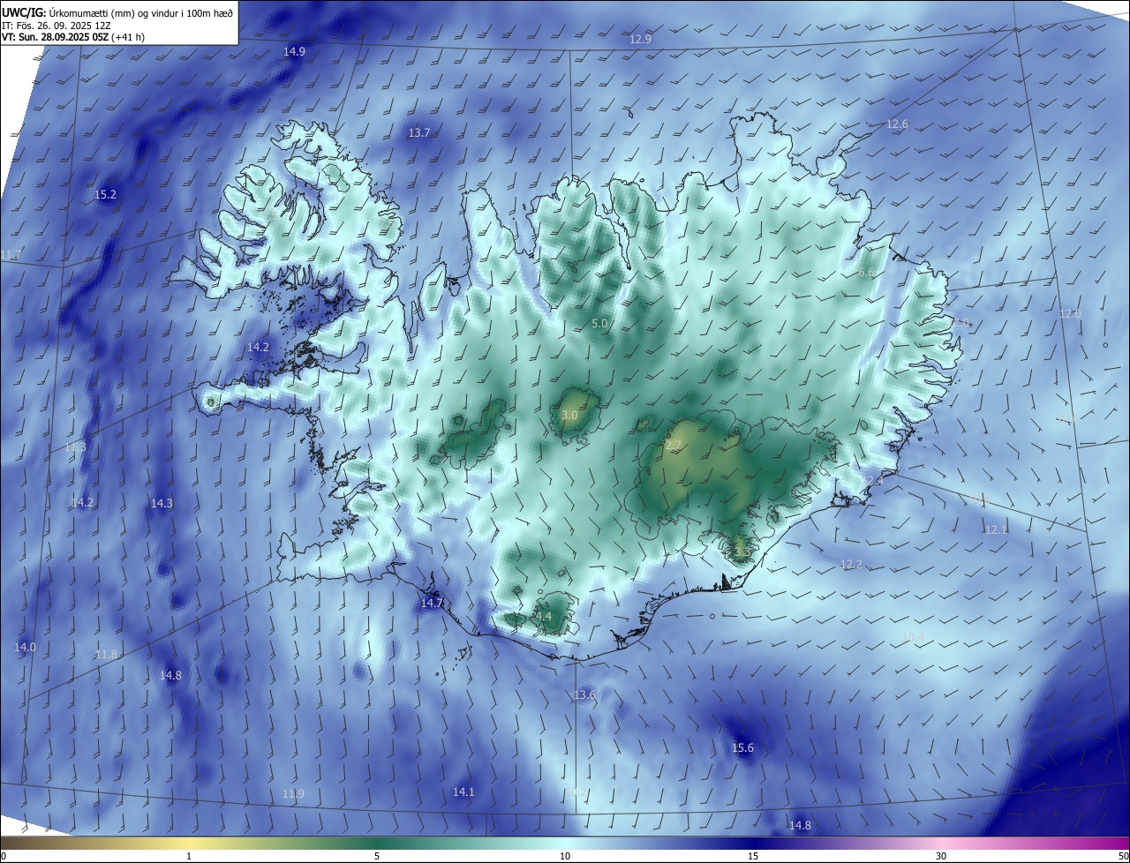Click the 15 tick on the color scale
Image resolution: width=1130 pixels, height=863 pixels.
pyautogui.click(x=753, y=856)
